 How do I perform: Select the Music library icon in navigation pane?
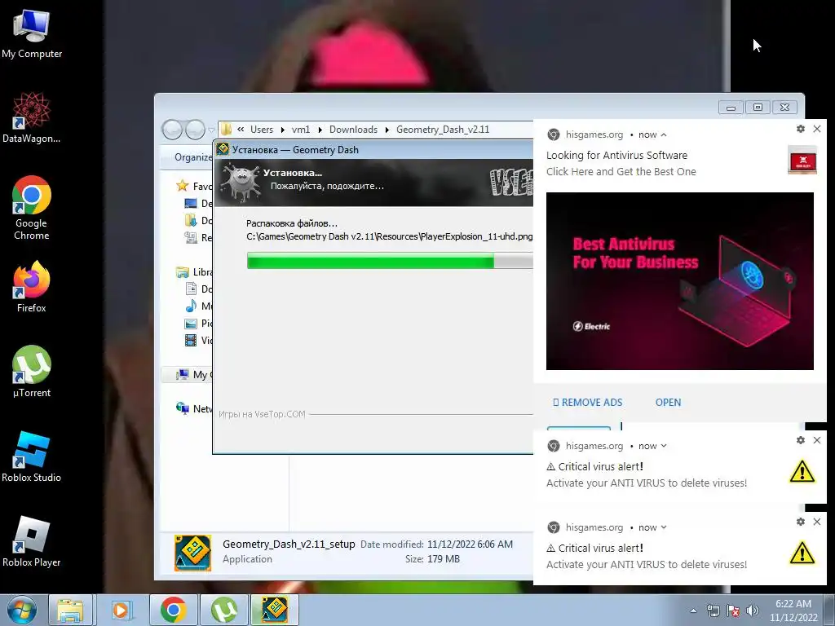191,306
